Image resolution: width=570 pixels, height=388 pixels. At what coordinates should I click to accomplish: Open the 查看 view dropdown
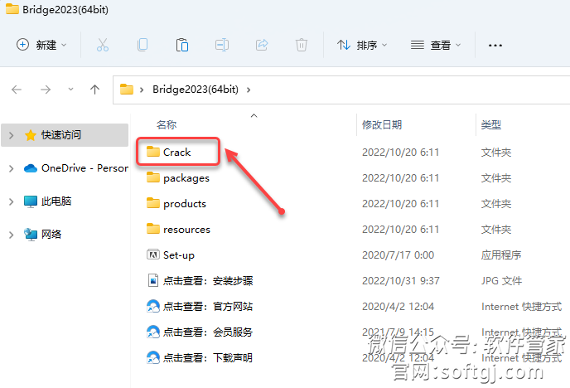(x=436, y=45)
